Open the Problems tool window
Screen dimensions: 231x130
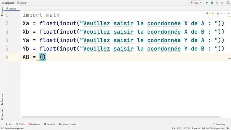pyautogui.click(x=34, y=124)
